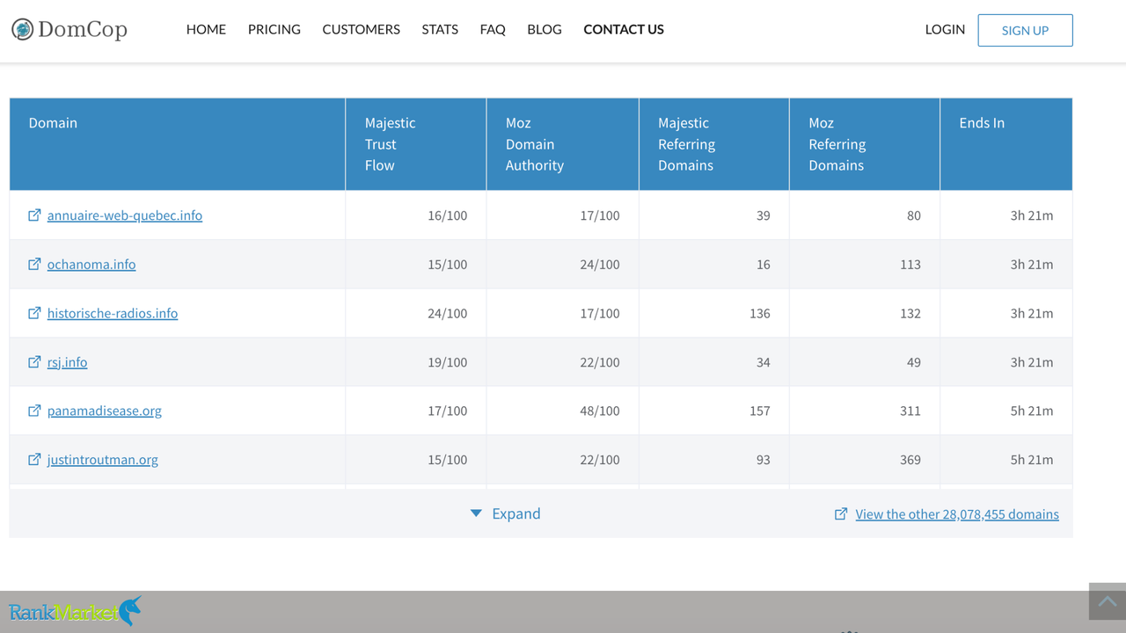Open the CONTACT US page

[x=624, y=29]
